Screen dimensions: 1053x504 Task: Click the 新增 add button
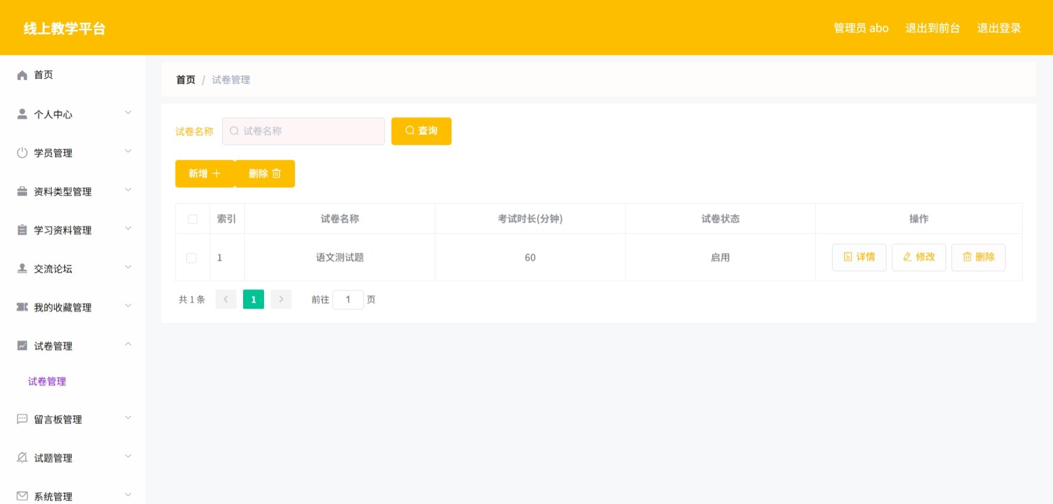pos(204,174)
